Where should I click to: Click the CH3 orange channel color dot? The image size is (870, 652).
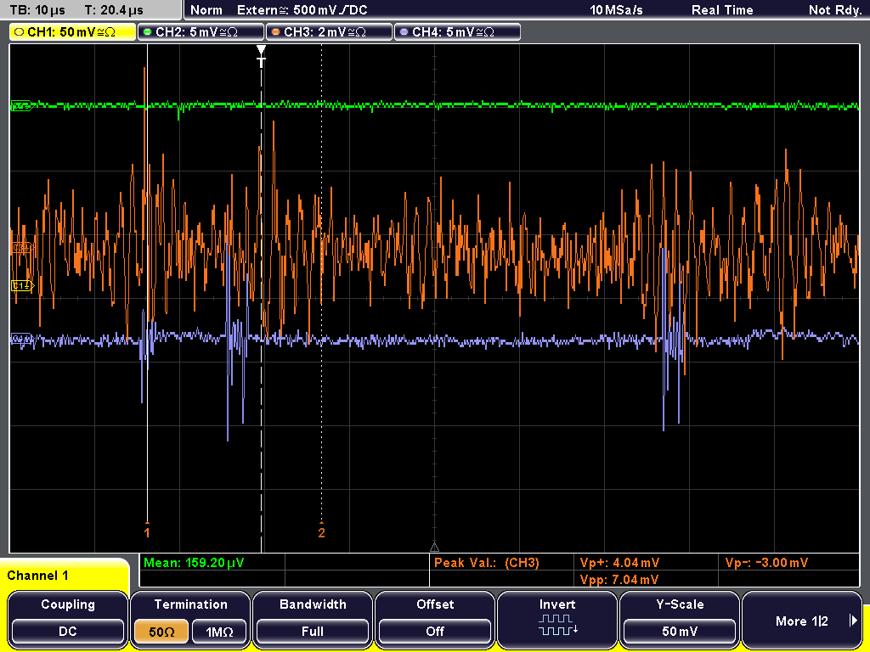(276, 32)
